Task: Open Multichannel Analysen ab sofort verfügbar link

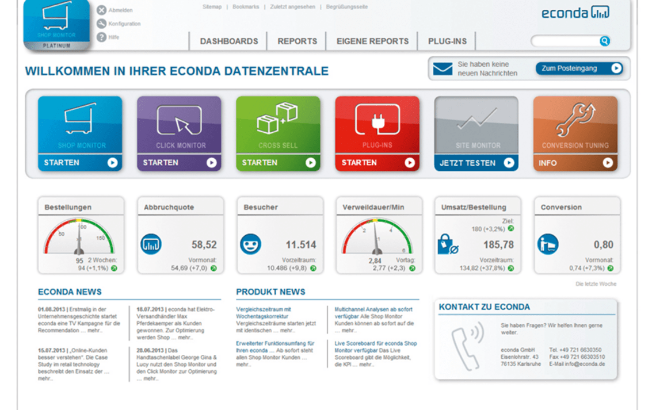Action: 373,313
